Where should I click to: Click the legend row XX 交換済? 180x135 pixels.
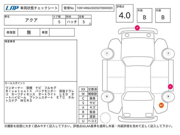tap(88, 89)
